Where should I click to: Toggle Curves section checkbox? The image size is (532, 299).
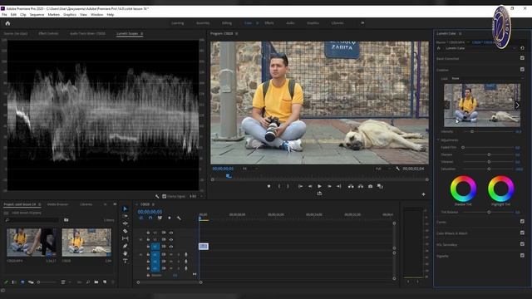pyautogui.click(x=522, y=222)
